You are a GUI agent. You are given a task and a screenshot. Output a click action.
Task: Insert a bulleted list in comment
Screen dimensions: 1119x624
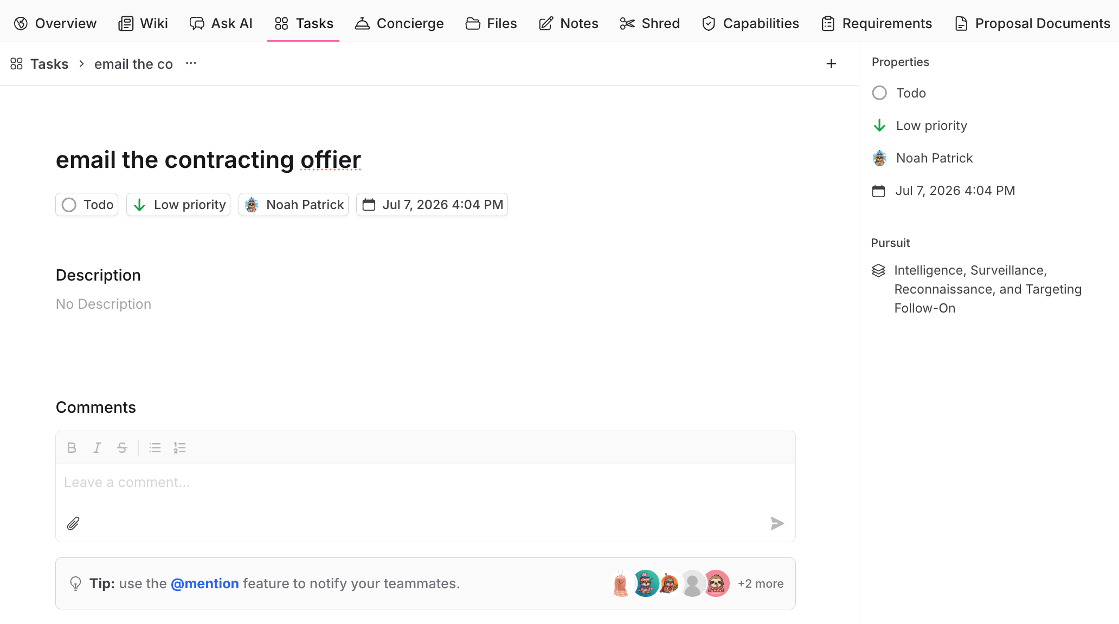click(155, 448)
